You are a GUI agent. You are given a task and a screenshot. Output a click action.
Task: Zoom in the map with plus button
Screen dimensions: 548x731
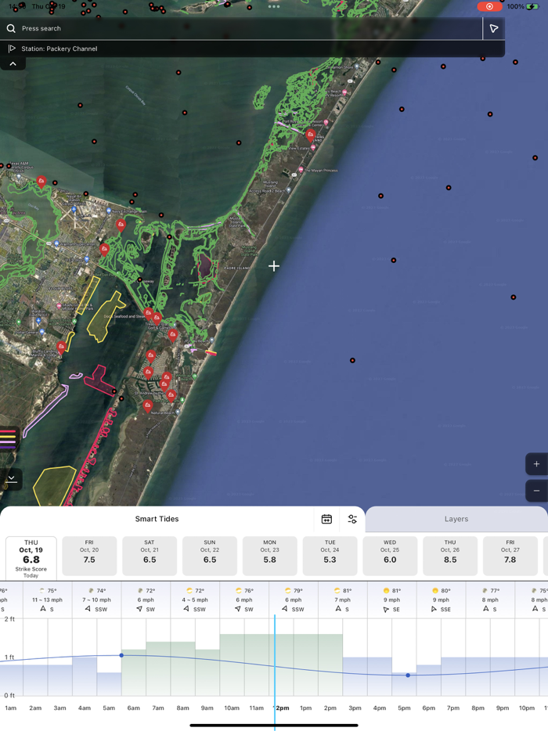[536, 464]
